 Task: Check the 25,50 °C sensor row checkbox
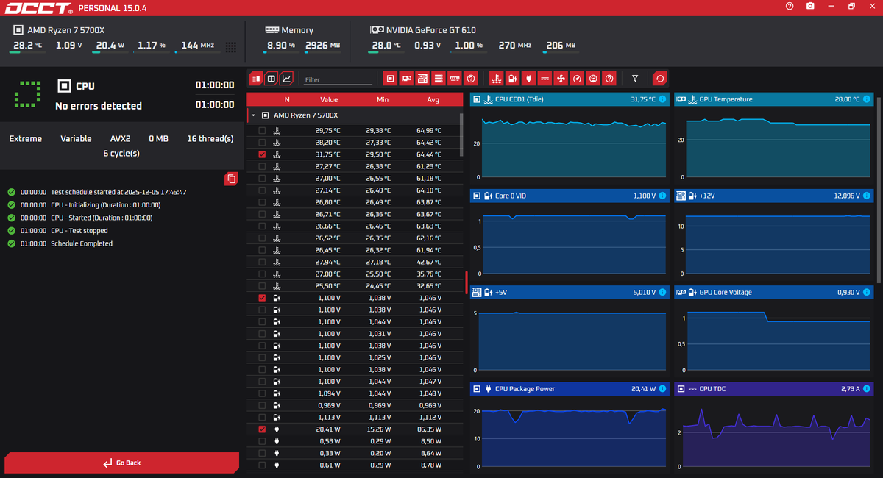point(262,286)
